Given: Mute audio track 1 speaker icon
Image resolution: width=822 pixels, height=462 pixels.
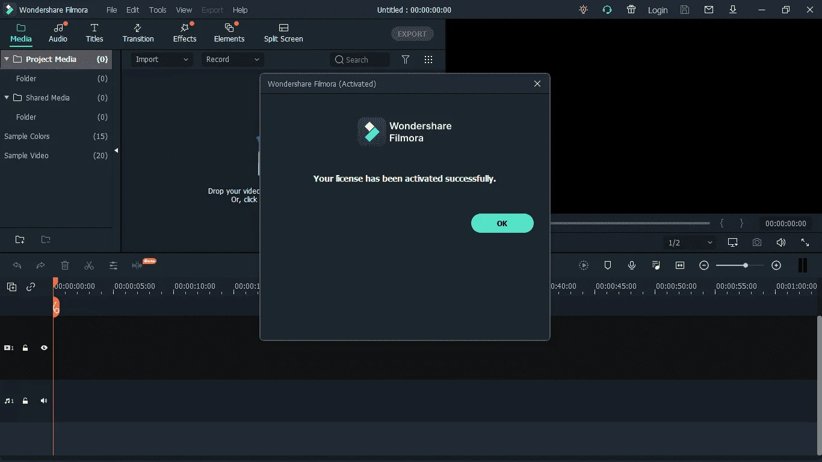Looking at the screenshot, I should (x=44, y=401).
